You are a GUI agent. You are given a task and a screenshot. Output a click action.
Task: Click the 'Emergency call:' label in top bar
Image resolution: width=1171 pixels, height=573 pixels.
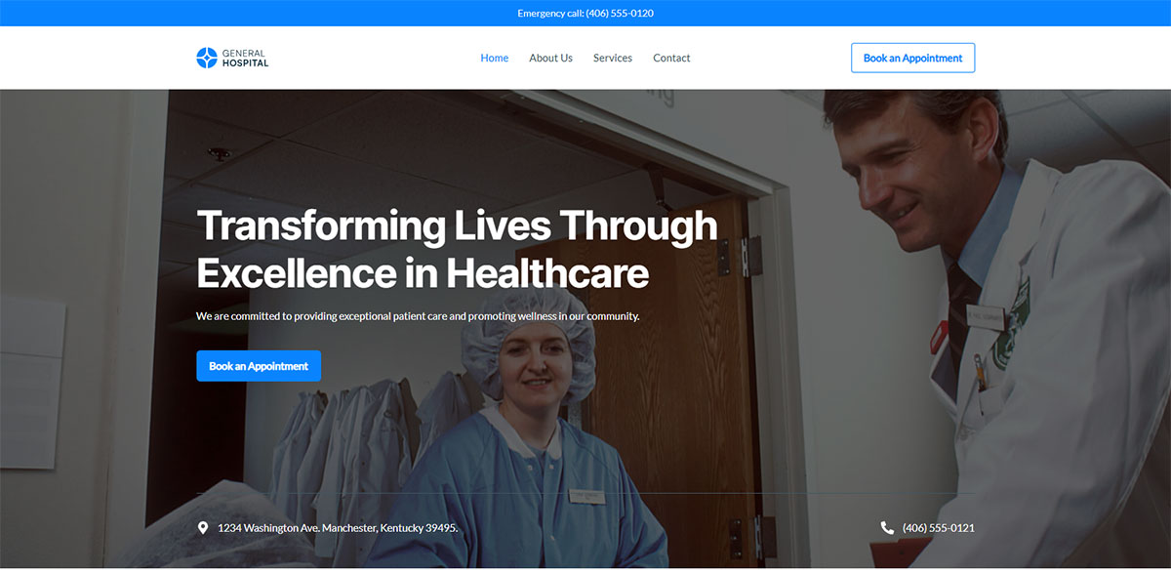[550, 13]
